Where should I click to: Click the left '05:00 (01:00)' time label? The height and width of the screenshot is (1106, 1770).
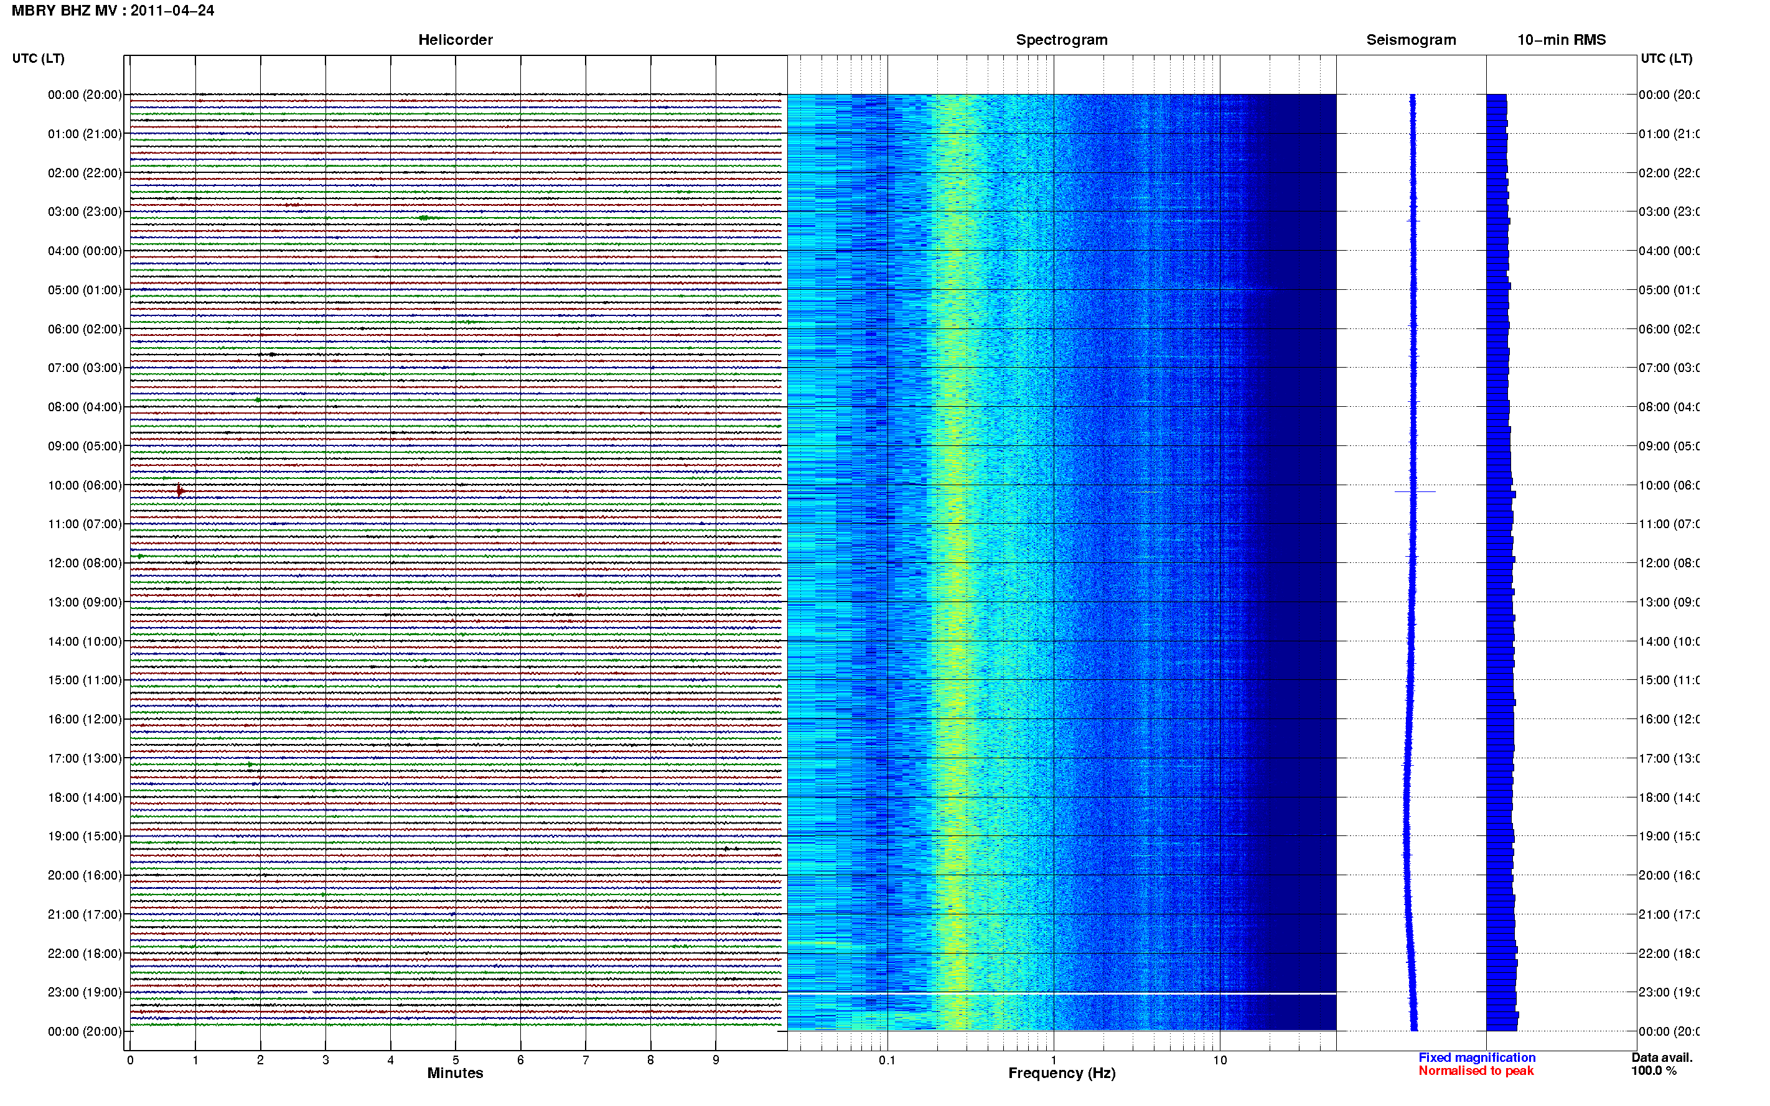[85, 290]
